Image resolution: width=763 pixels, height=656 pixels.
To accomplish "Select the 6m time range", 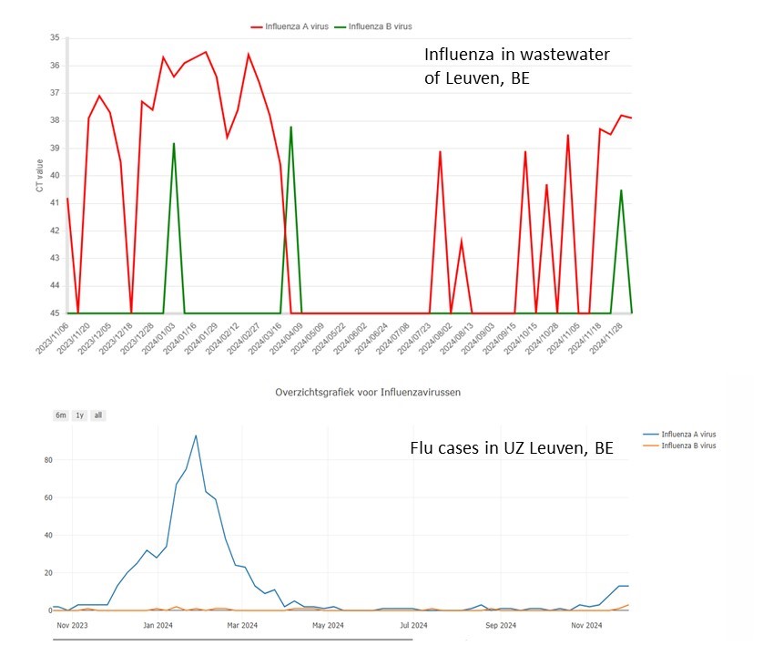I will pos(60,415).
